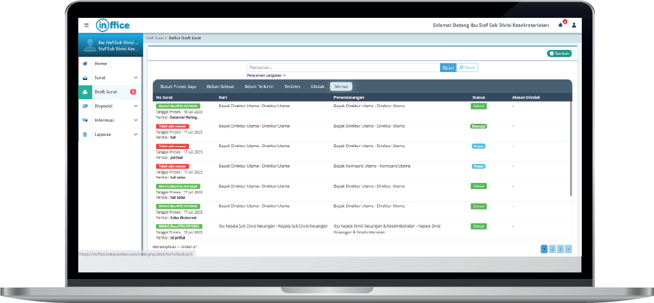
Task: Click the Home icon in sidebar
Action: pos(85,64)
